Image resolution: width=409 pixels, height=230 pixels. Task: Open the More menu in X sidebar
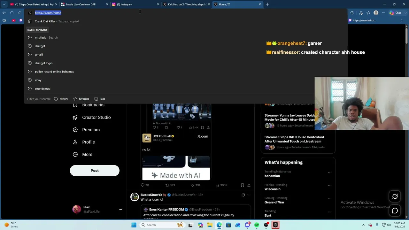click(x=82, y=155)
